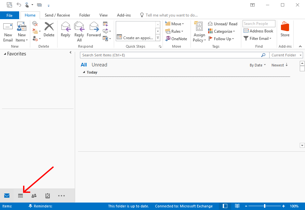Click the Reply All button
Image resolution: width=305 pixels, height=210 pixels.
79,30
